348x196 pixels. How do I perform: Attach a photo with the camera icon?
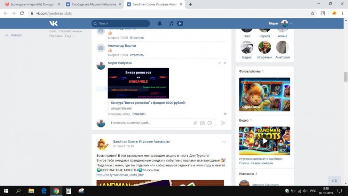(x=203, y=123)
